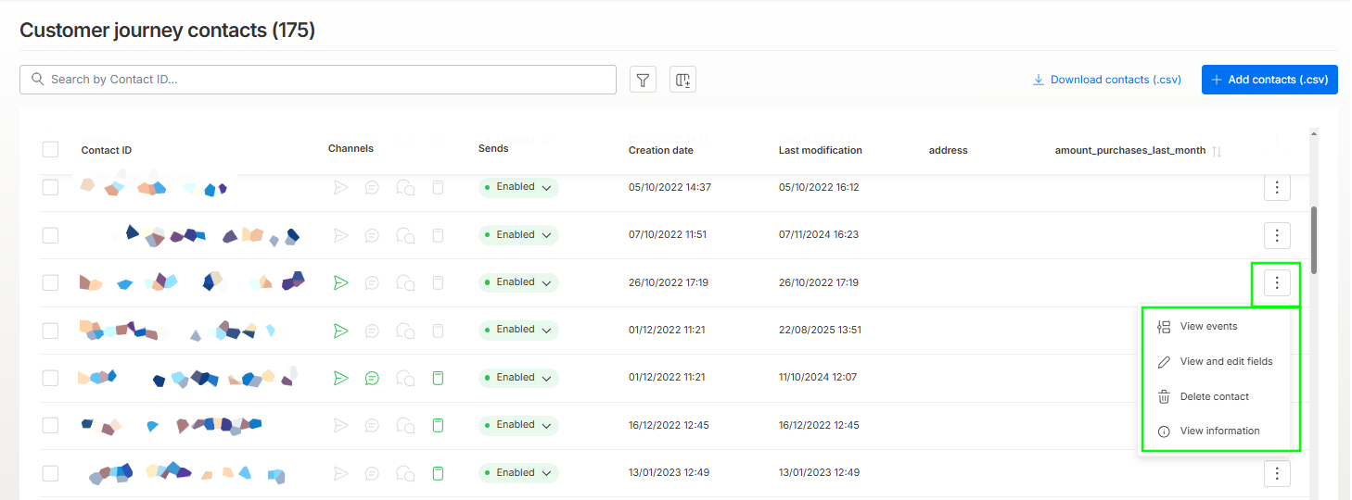Click the Last modification column header
Viewport: 1352px width, 500px height.
[821, 151]
